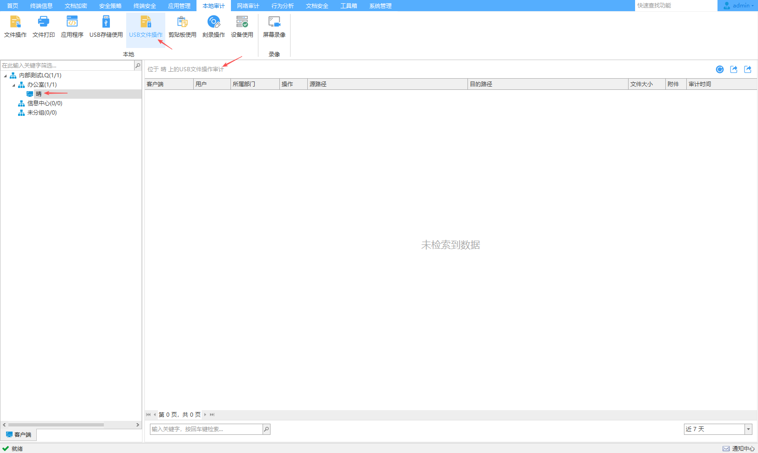Open 通知中心 in the status bar
This screenshot has width=758, height=453.
(x=739, y=448)
